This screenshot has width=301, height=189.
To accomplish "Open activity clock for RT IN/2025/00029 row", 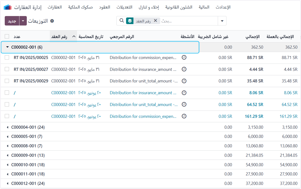I will point(184,81).
